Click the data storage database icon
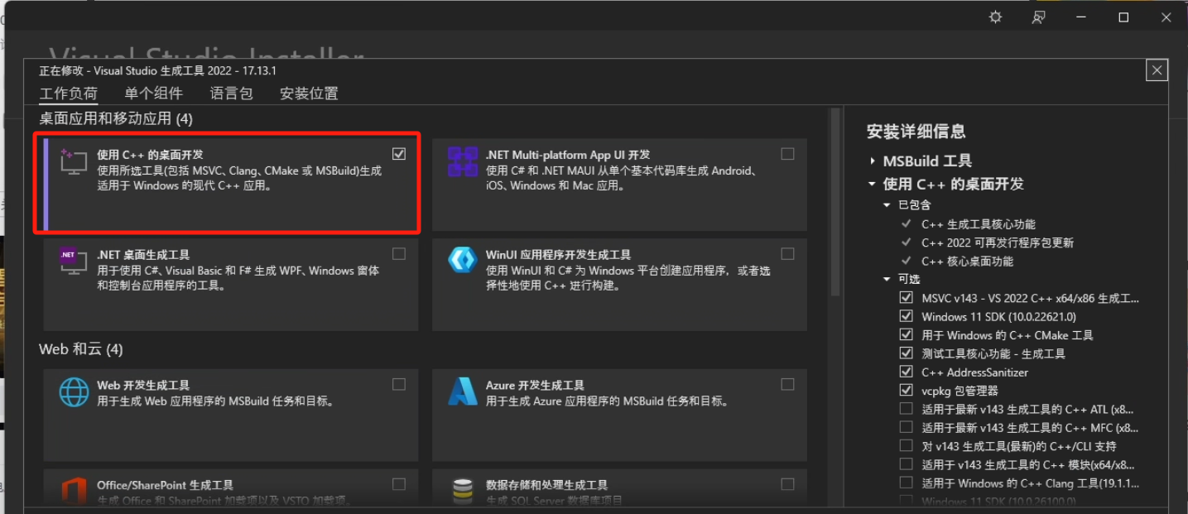The image size is (1188, 514). point(463,490)
